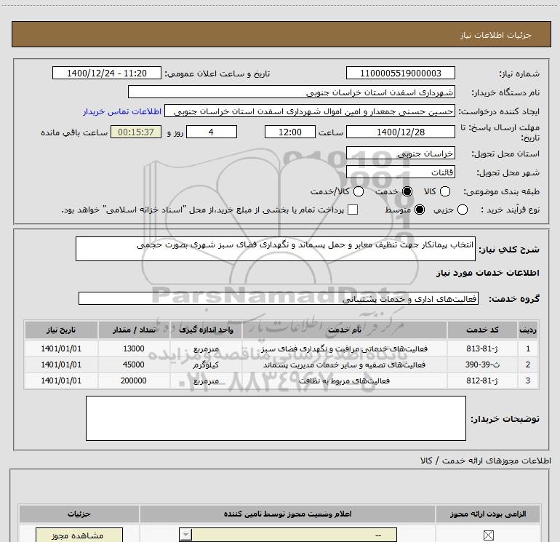Viewport: 560px width, 542px height.
Task: Click quantity cell 45000
Action: tap(134, 364)
